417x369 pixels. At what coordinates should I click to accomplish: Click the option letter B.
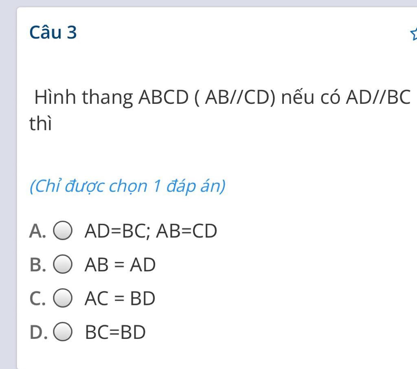(x=38, y=265)
